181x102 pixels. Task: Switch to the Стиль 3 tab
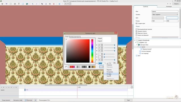coord(78,37)
